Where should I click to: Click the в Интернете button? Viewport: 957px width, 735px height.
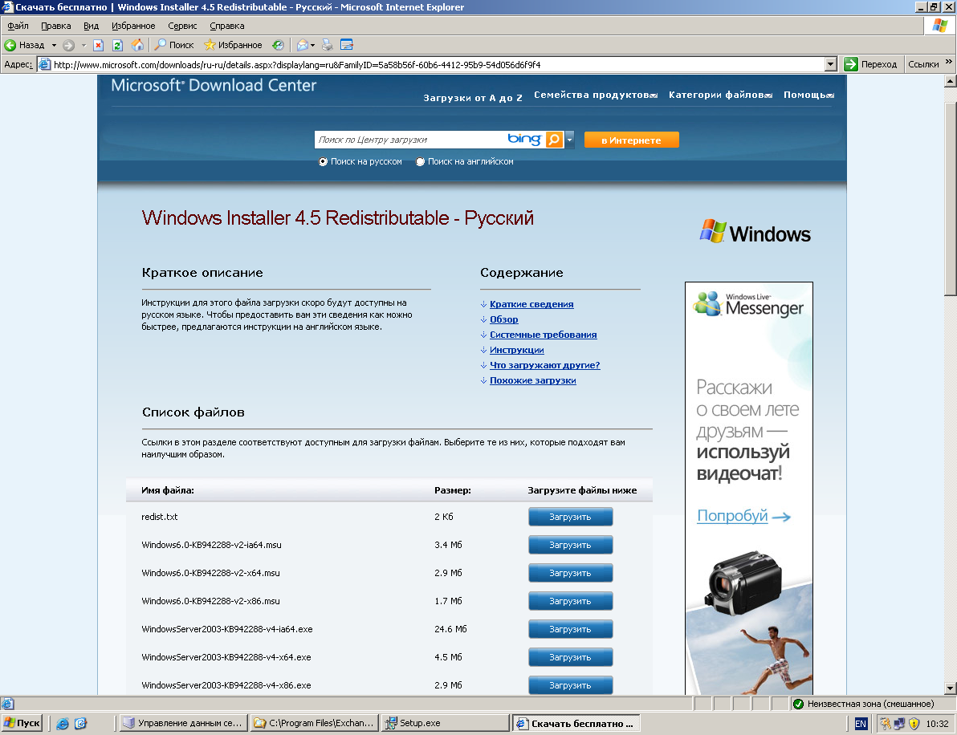point(632,140)
